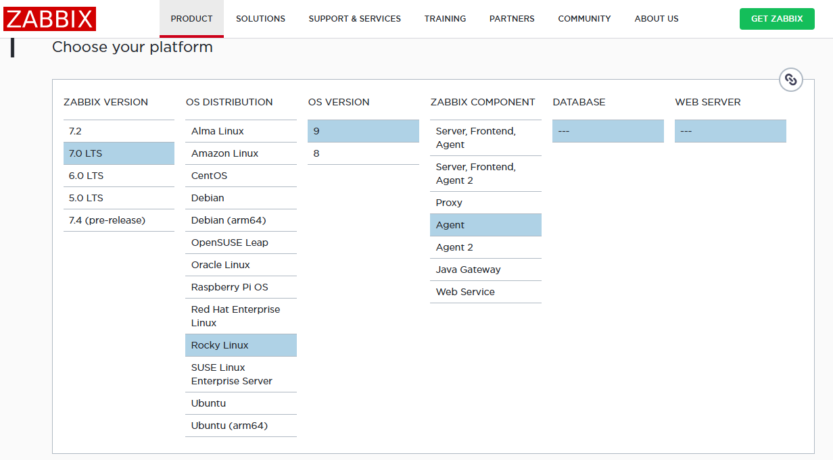Open the About Us menu

click(x=657, y=19)
